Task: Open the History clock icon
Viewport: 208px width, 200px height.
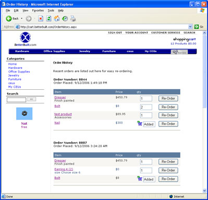Action: pyautogui.click(x=65, y=18)
